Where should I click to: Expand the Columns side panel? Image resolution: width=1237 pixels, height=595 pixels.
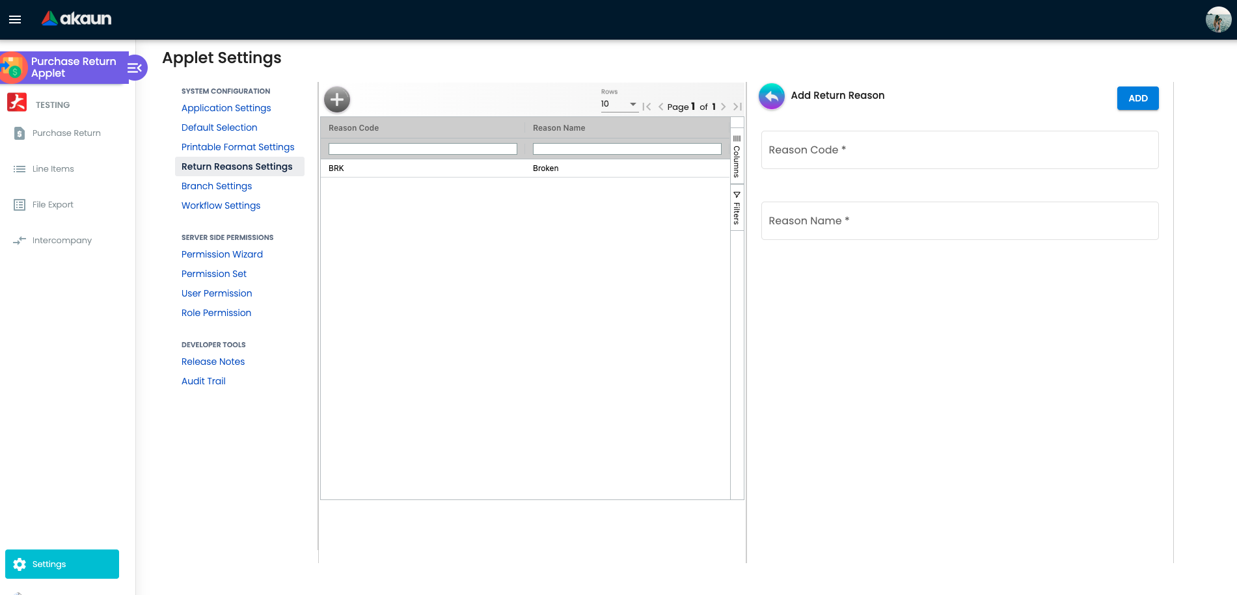pos(737,156)
